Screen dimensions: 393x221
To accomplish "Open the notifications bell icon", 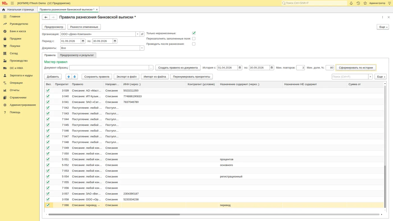I will click(x=351, y=3).
